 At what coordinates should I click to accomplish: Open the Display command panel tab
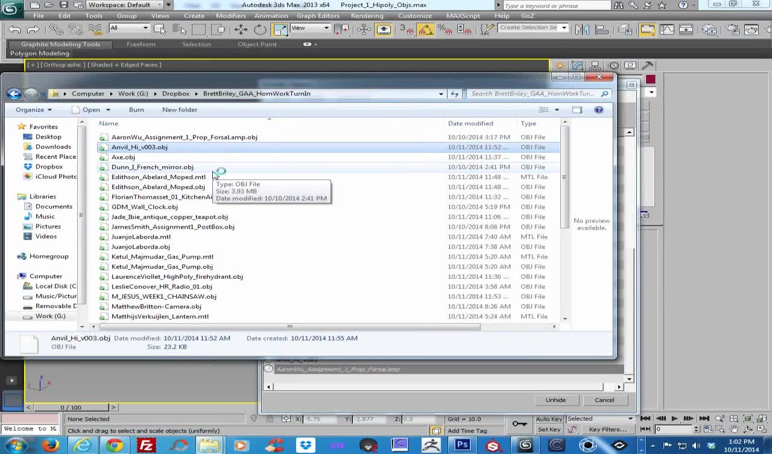coord(630,66)
